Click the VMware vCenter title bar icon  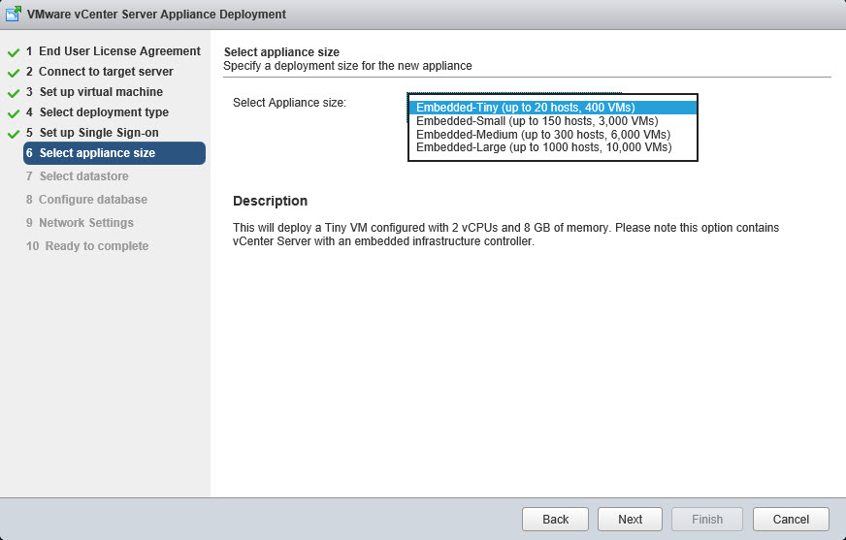pyautogui.click(x=14, y=15)
